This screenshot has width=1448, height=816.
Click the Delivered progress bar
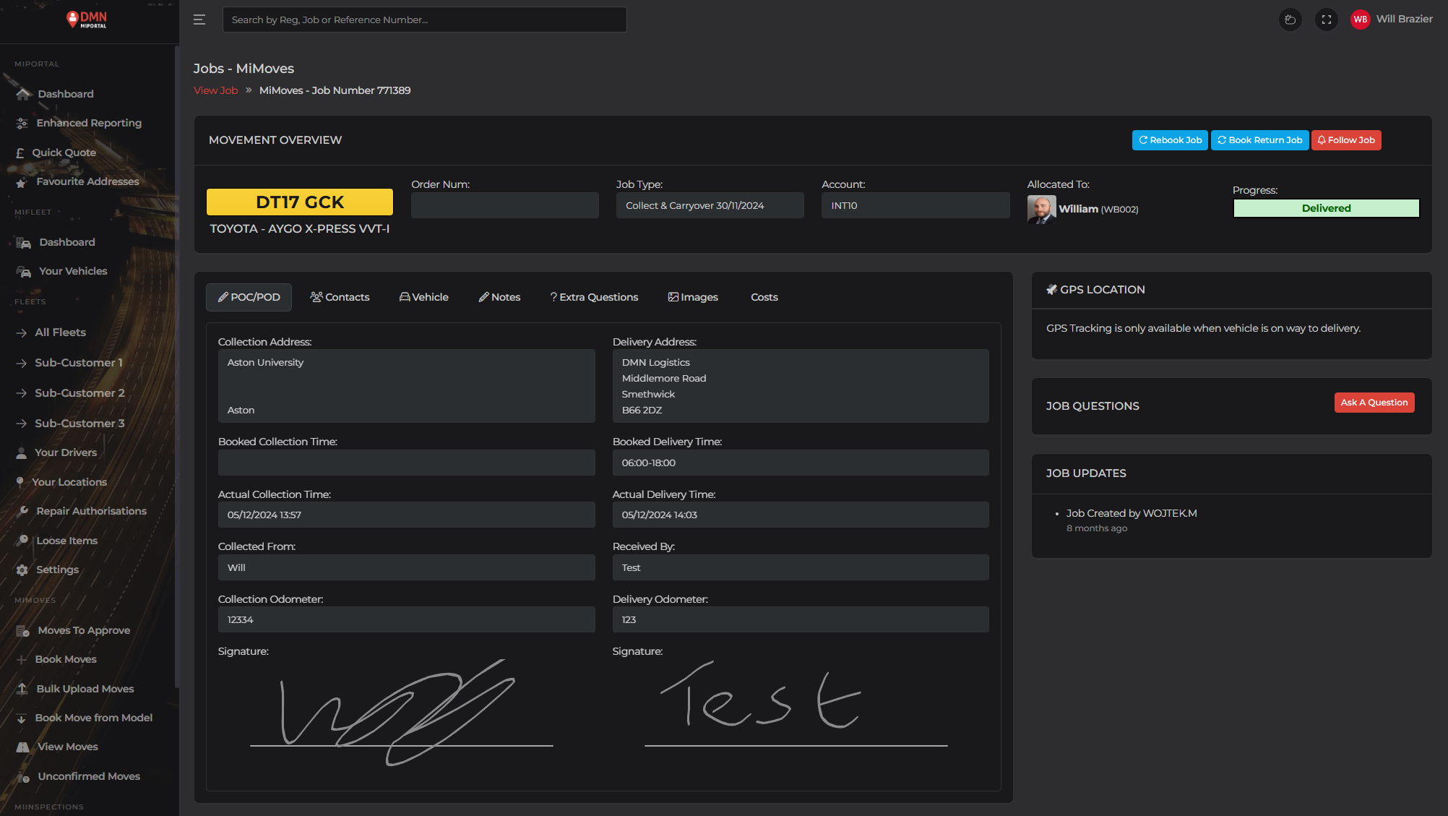click(x=1326, y=208)
